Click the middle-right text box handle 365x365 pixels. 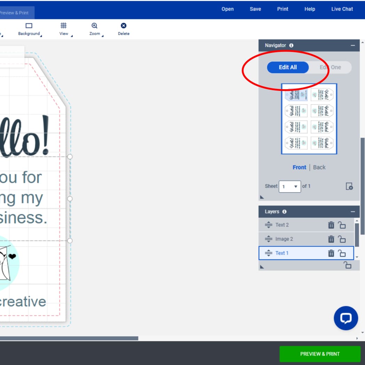point(70,199)
